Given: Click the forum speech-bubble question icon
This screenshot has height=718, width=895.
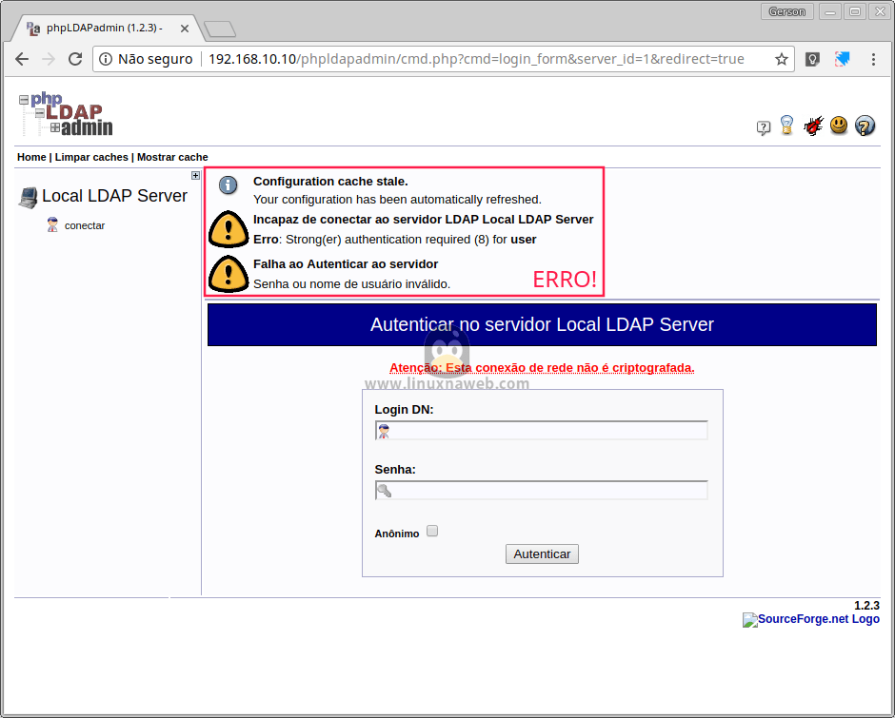Looking at the screenshot, I should click(x=764, y=127).
